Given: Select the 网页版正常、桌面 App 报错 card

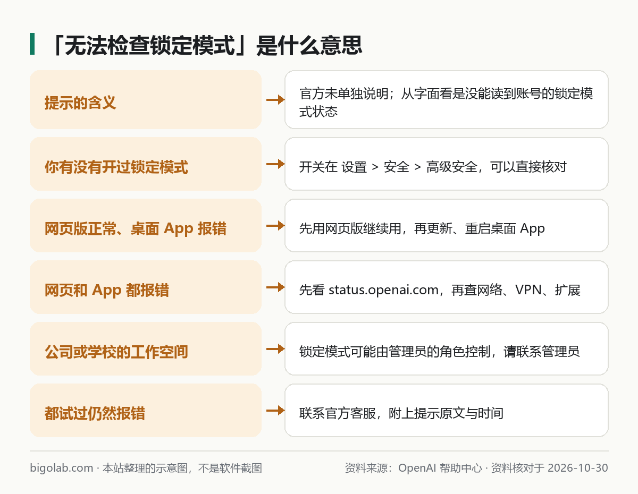Looking at the screenshot, I should click(x=146, y=226).
